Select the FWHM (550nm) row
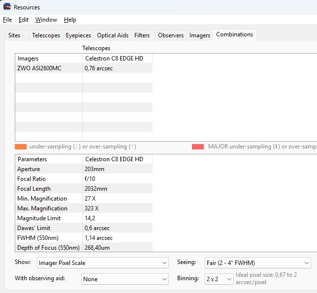 click(84, 237)
